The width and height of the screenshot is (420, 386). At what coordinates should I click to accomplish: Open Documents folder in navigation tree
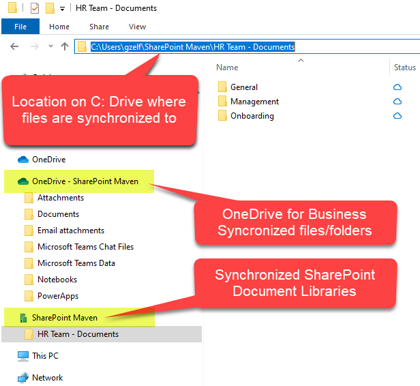click(x=58, y=214)
